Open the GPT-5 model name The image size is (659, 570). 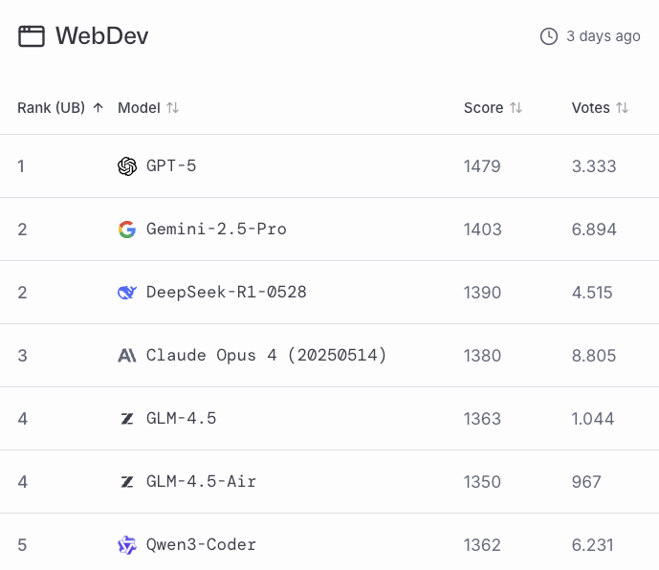(171, 166)
